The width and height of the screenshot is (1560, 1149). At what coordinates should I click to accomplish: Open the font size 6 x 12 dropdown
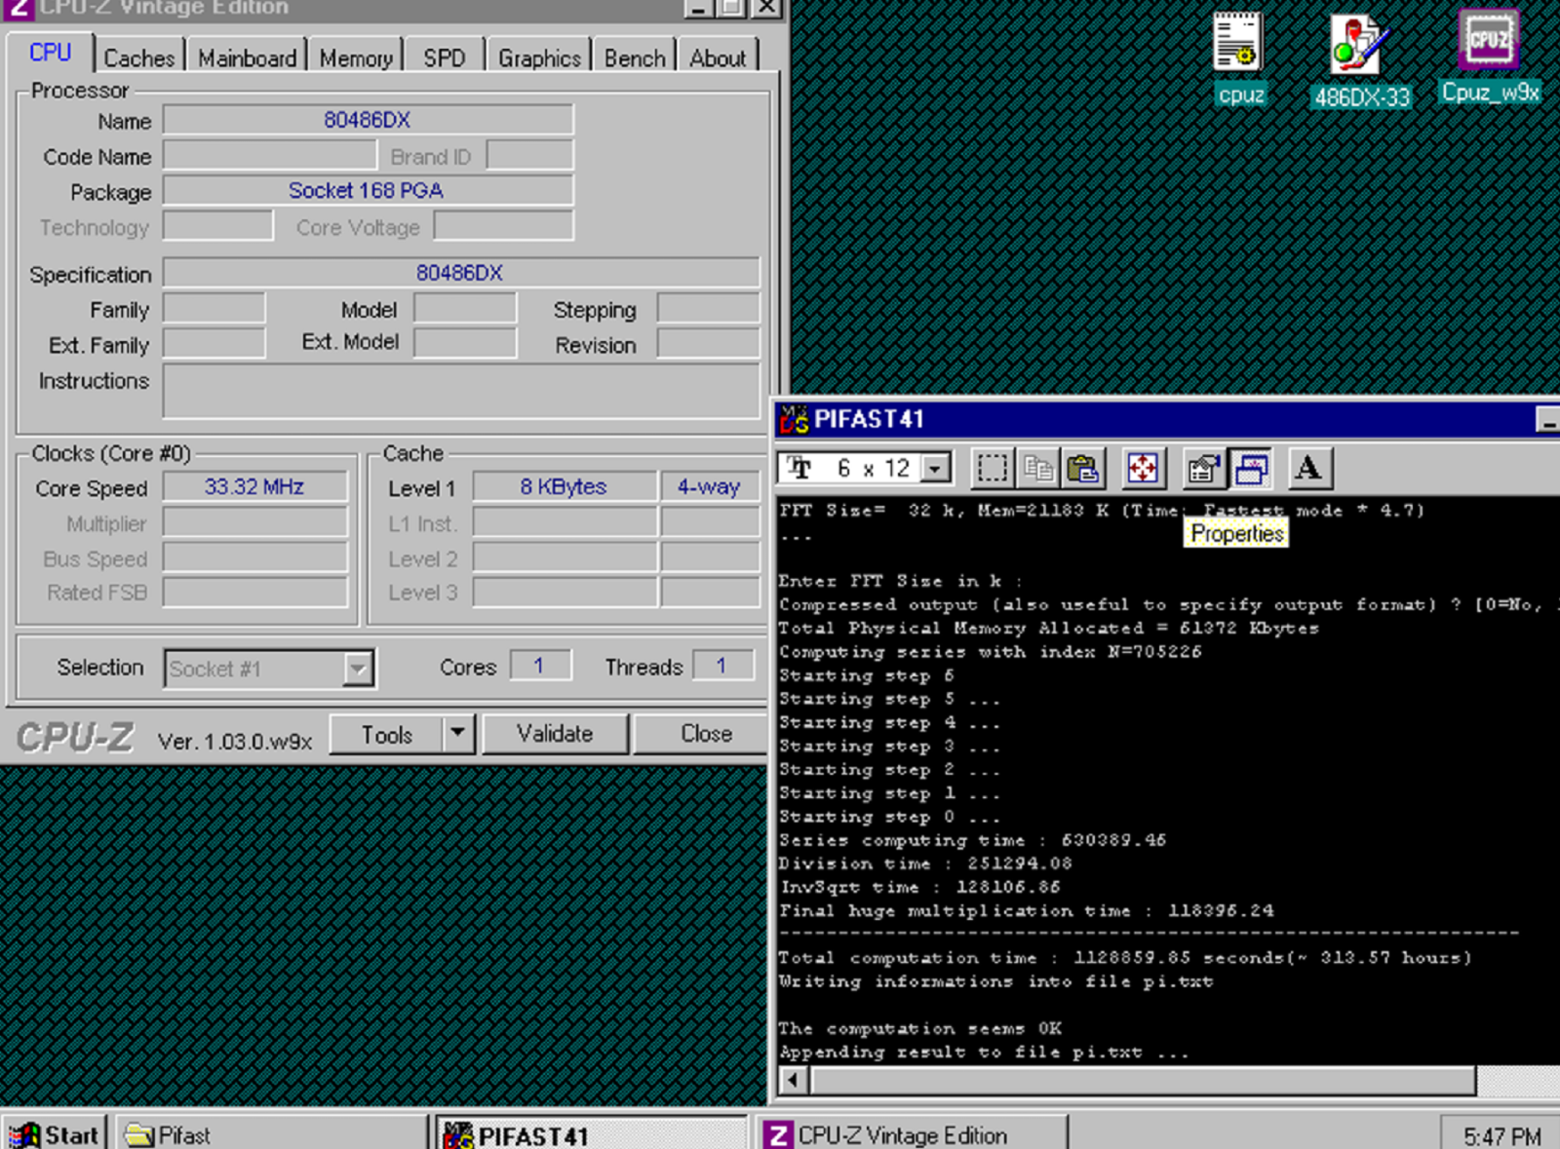coord(936,469)
